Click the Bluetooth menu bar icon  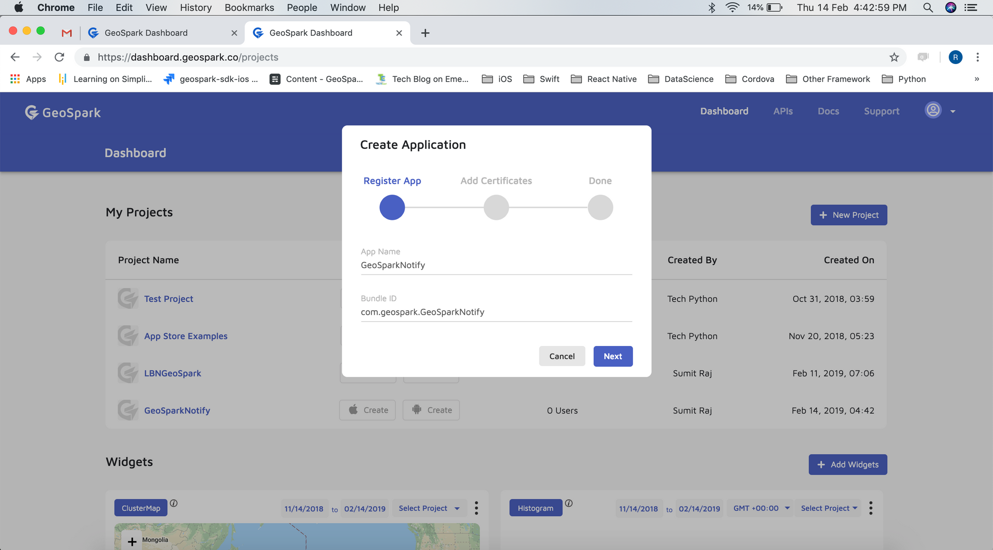point(711,7)
